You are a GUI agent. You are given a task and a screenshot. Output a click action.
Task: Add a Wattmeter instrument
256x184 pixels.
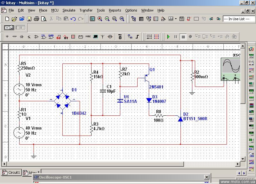[251, 63]
